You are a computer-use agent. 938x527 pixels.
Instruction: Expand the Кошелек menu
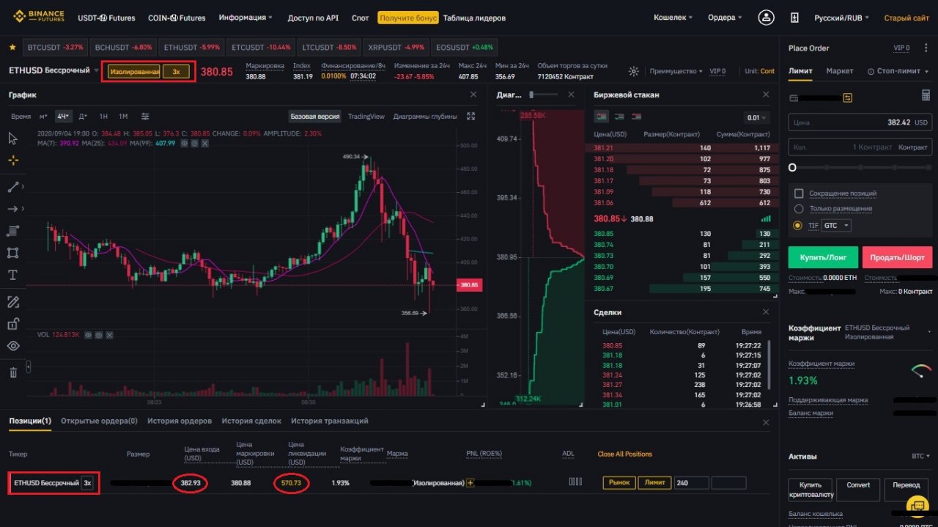pos(673,18)
